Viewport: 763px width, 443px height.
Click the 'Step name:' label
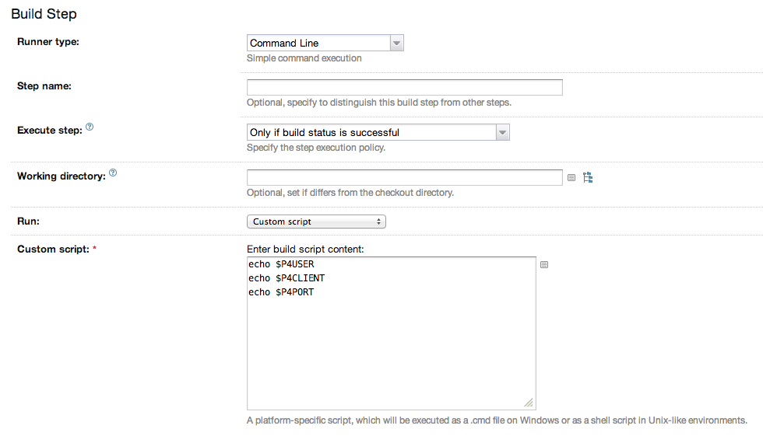(44, 86)
